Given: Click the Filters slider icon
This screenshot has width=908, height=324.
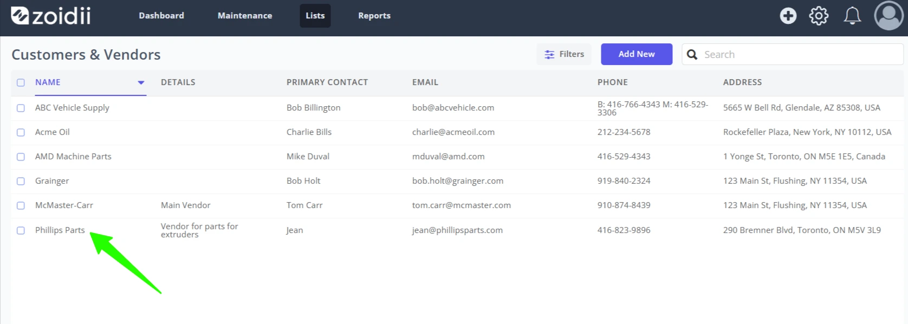Looking at the screenshot, I should click(x=549, y=54).
